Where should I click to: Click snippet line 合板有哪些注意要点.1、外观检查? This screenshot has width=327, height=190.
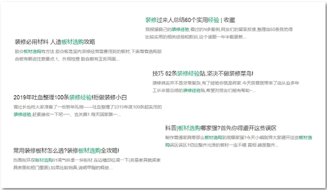point(67,59)
